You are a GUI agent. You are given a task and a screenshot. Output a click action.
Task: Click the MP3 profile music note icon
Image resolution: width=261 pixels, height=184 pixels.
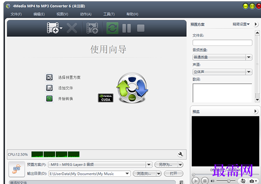coord(17,169)
